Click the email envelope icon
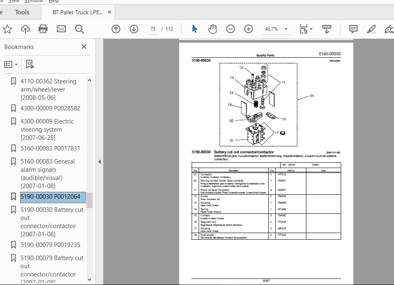The width and height of the screenshot is (394, 285). 61,29
